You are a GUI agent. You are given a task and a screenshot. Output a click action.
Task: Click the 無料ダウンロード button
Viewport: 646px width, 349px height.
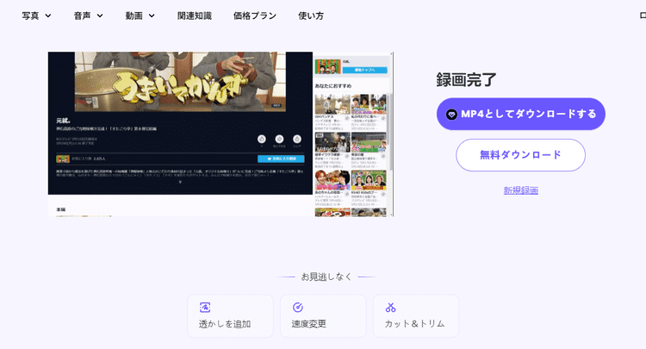pos(520,155)
